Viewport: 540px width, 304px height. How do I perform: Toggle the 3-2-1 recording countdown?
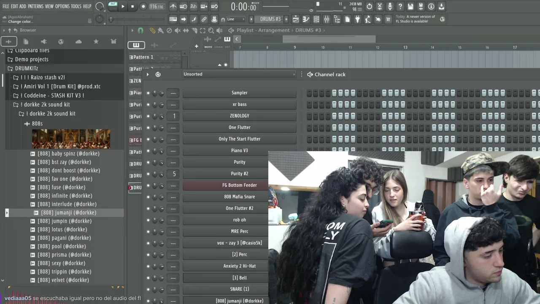coord(194,6)
